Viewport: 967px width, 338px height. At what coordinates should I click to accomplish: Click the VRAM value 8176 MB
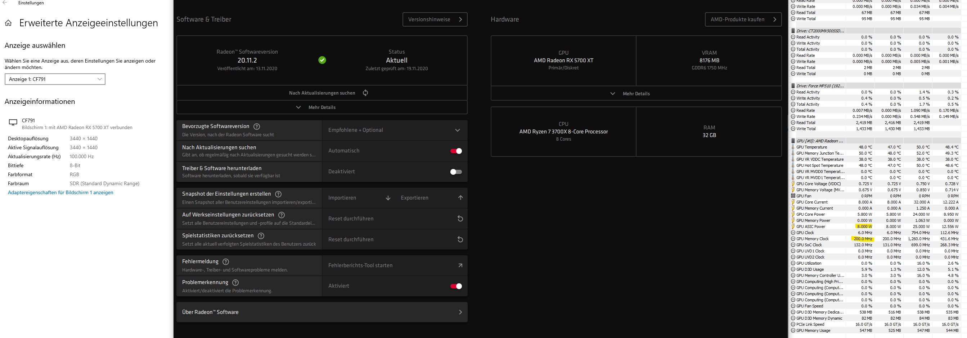pyautogui.click(x=709, y=60)
